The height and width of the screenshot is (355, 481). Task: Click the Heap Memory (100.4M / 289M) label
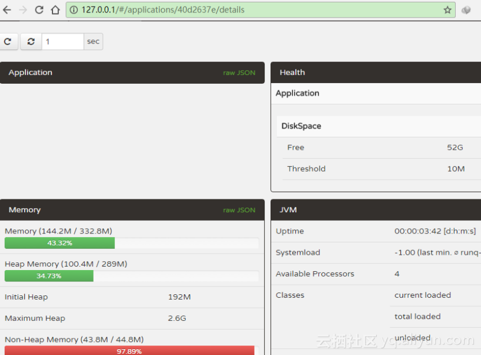[66, 264]
